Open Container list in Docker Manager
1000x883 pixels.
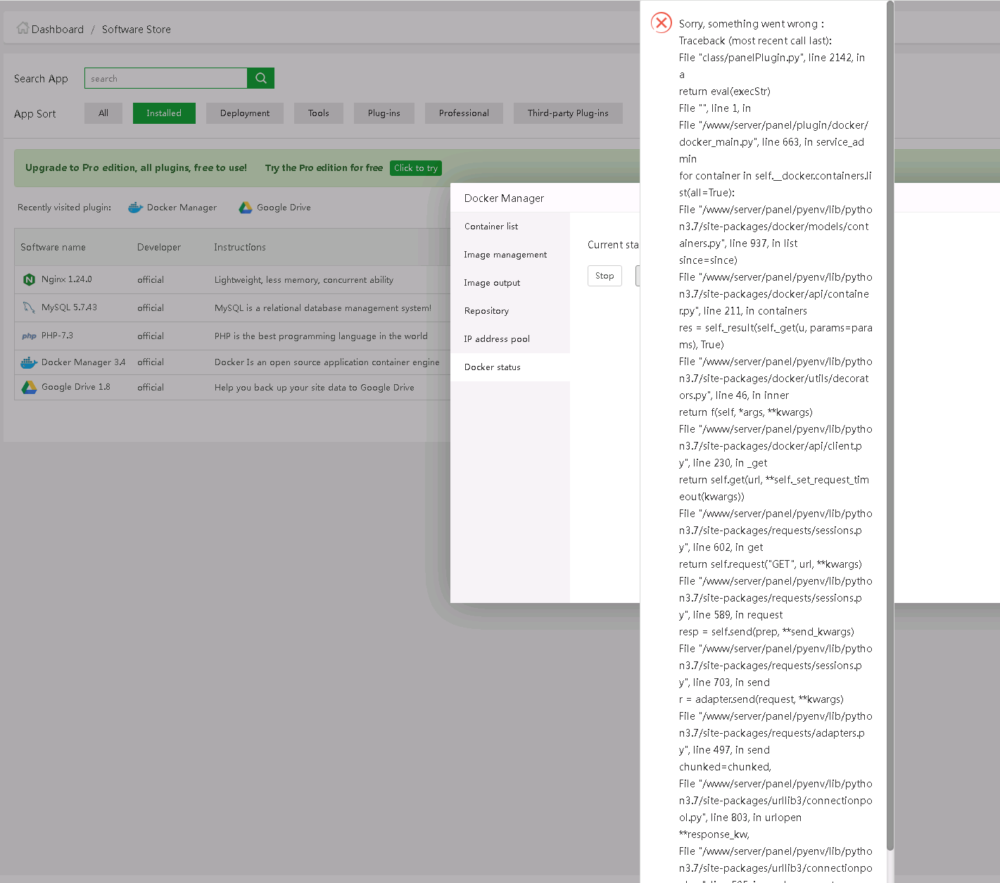pos(510,227)
